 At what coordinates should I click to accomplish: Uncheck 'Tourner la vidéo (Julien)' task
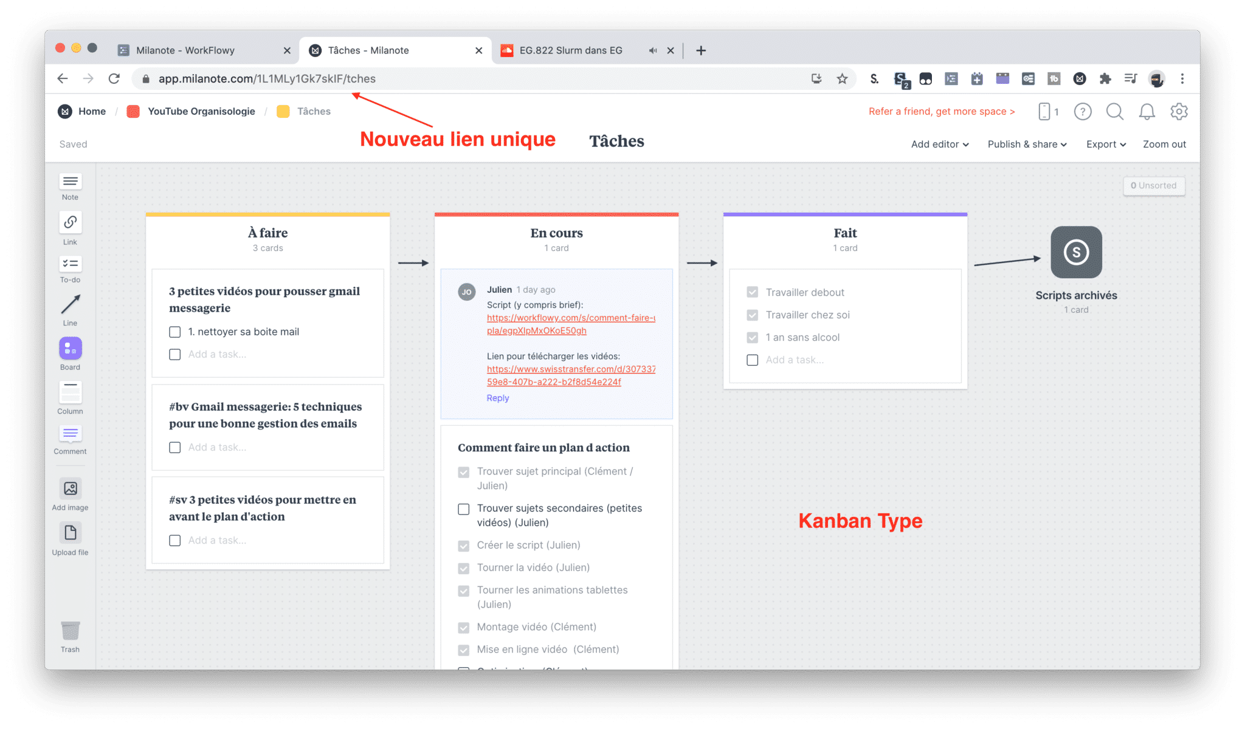tap(464, 568)
